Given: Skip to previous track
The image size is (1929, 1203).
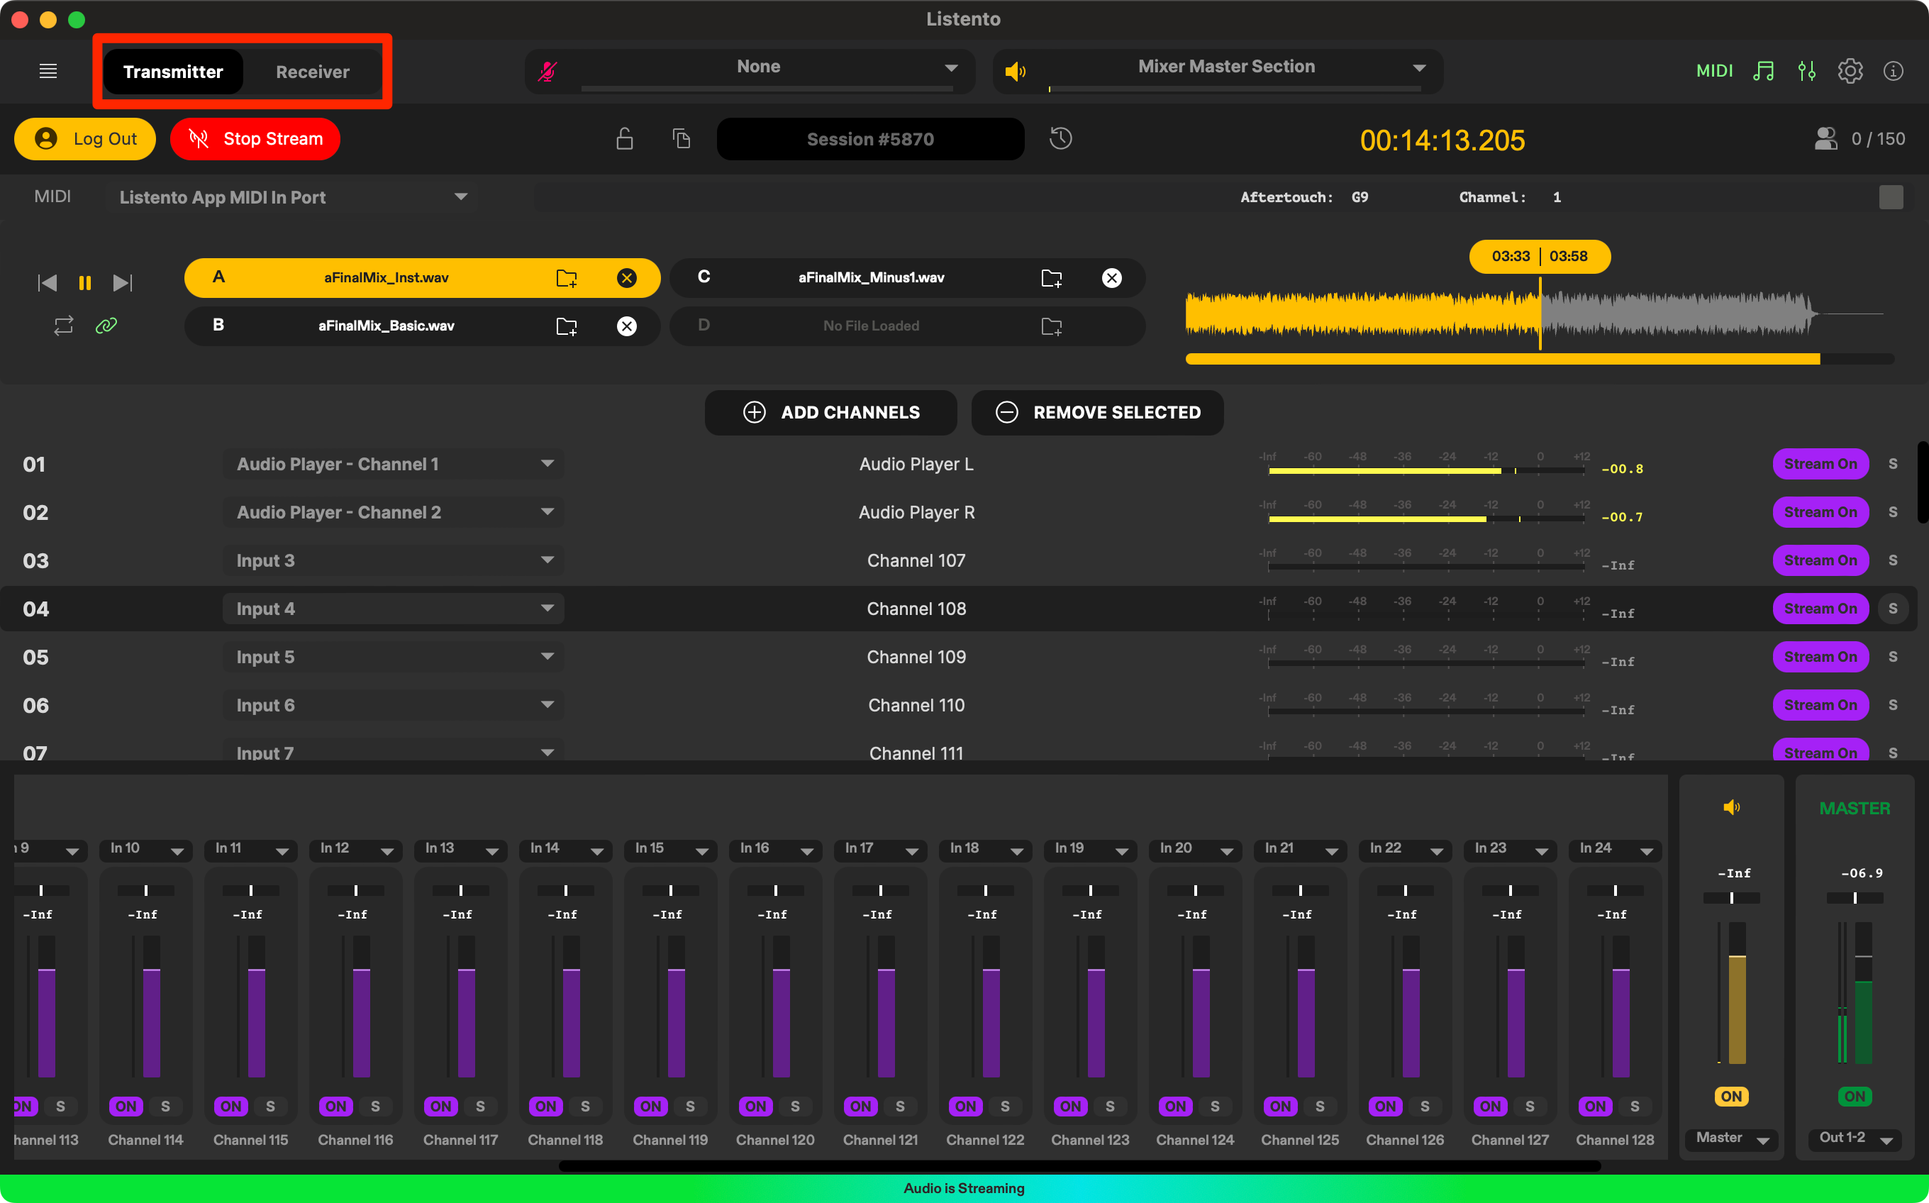Looking at the screenshot, I should 48,282.
